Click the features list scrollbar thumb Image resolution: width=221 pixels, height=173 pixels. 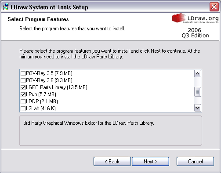198,92
